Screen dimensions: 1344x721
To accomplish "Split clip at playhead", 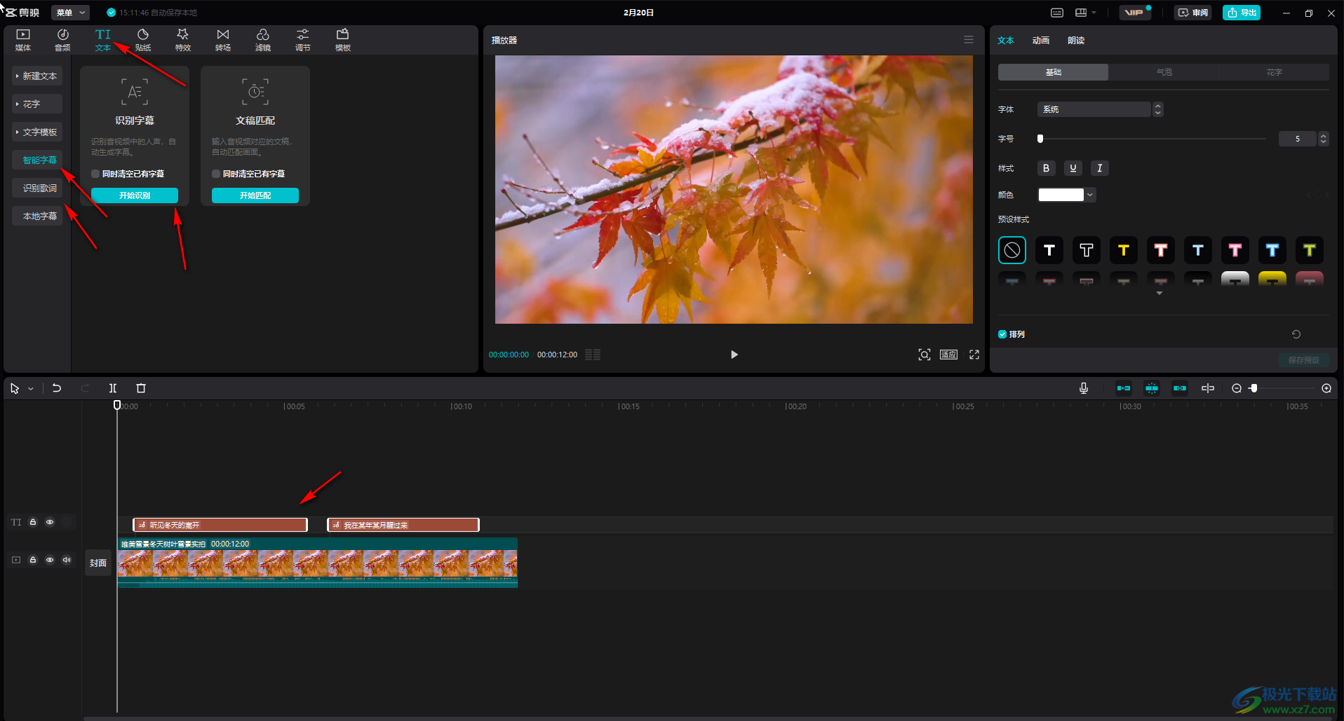I will [x=113, y=388].
